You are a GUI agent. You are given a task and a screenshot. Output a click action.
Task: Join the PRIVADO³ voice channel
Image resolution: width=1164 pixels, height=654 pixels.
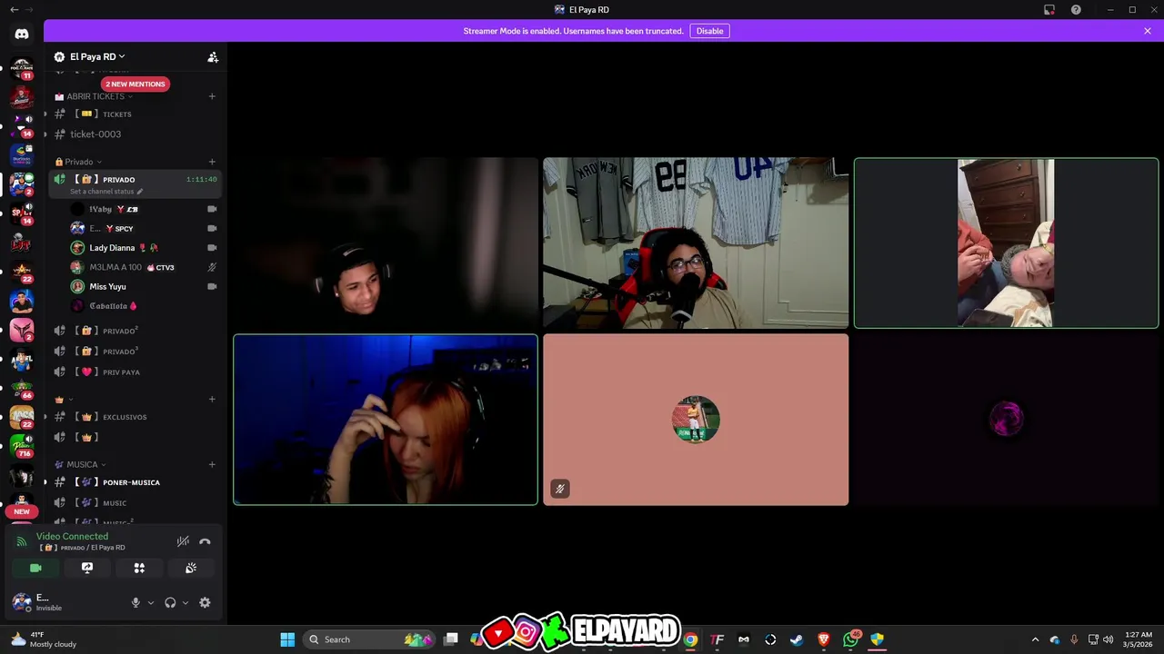135,351
